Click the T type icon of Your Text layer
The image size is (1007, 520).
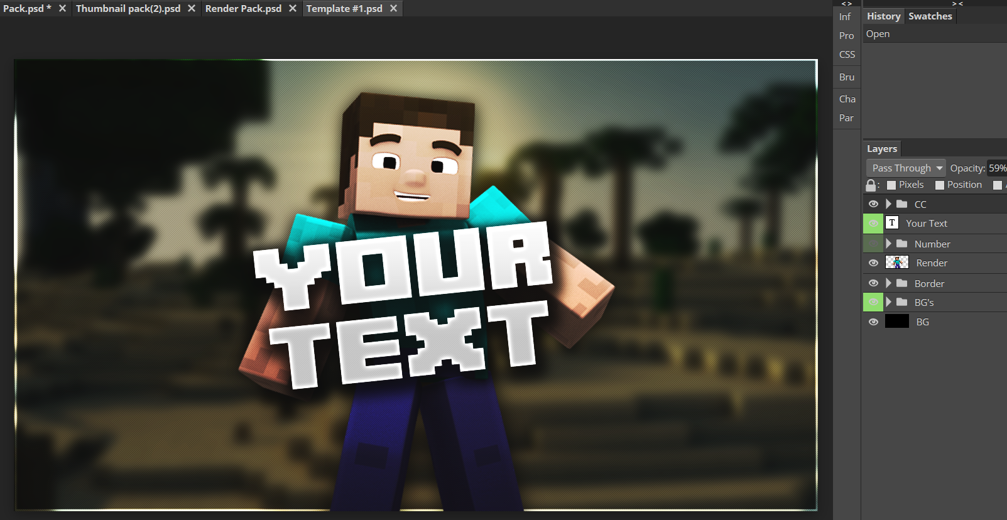892,223
